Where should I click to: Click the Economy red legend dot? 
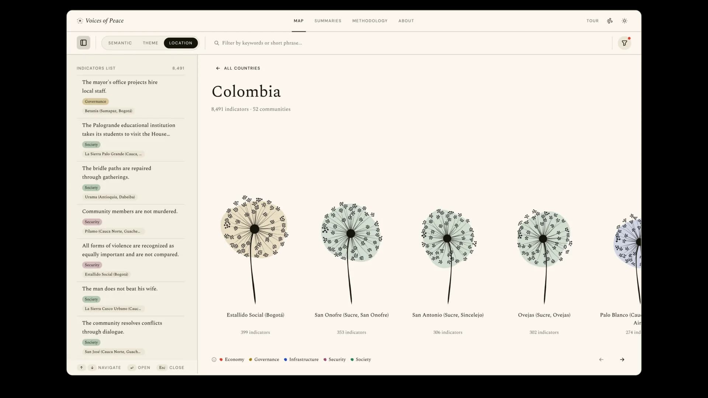click(x=221, y=360)
